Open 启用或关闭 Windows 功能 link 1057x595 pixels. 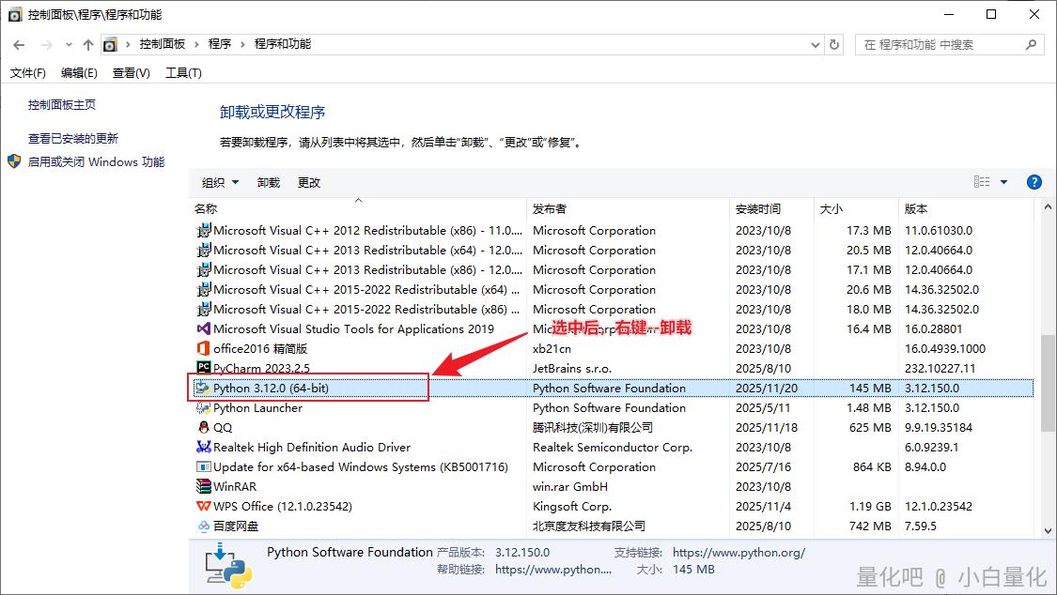pos(96,161)
